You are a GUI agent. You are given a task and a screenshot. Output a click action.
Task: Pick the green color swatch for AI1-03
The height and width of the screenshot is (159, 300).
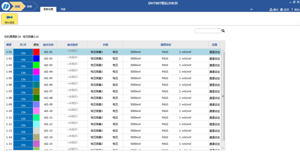pyautogui.click(x=36, y=65)
